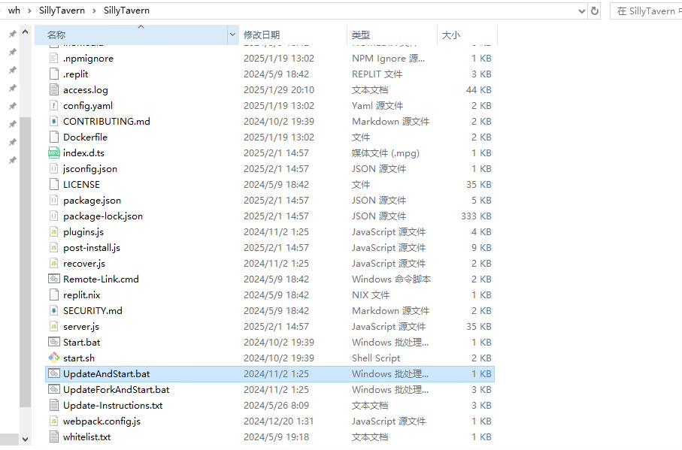Click the Yaml 源文件 type cell
The image size is (682, 450).
coord(377,105)
